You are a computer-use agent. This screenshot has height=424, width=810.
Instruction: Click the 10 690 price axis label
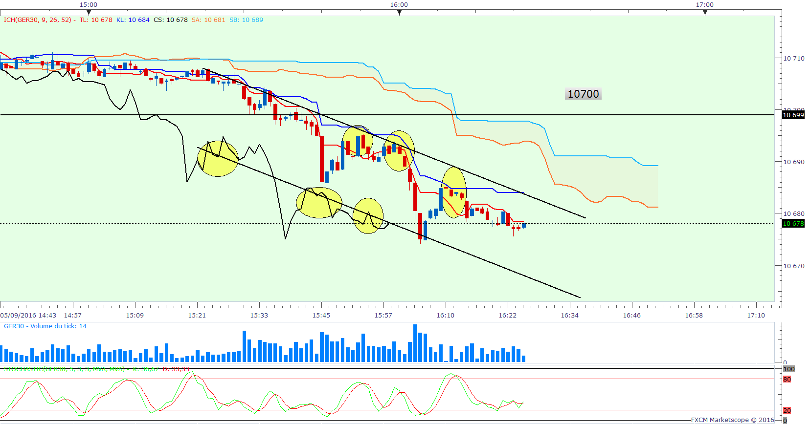pos(794,162)
